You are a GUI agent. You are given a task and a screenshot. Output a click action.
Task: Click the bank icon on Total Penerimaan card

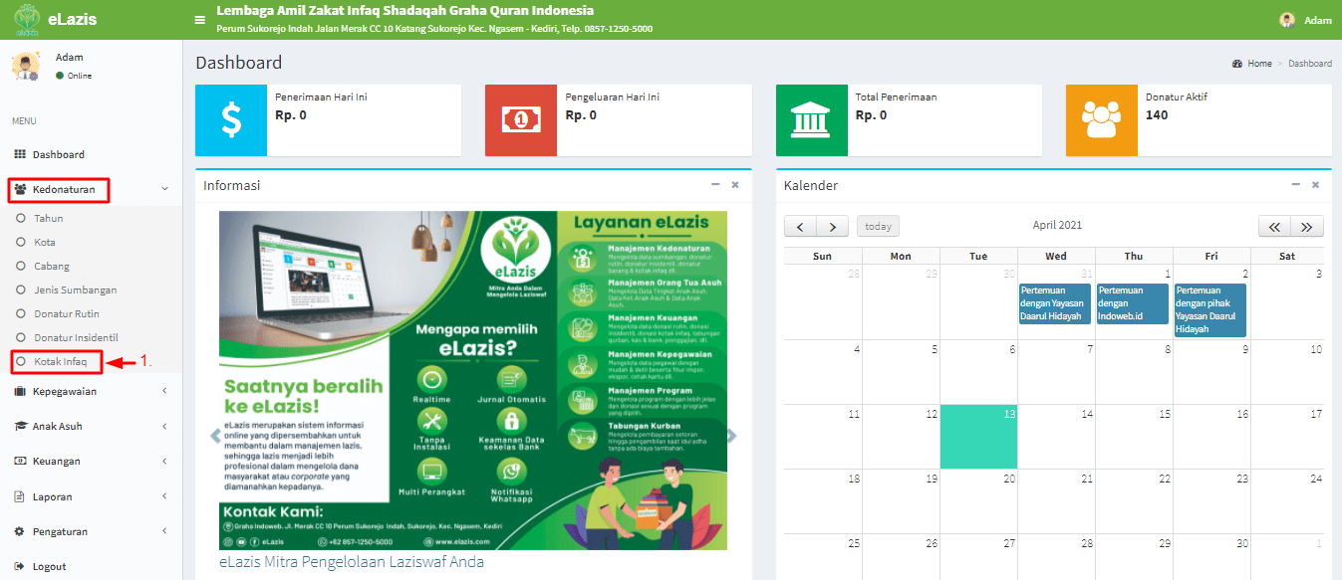(811, 120)
